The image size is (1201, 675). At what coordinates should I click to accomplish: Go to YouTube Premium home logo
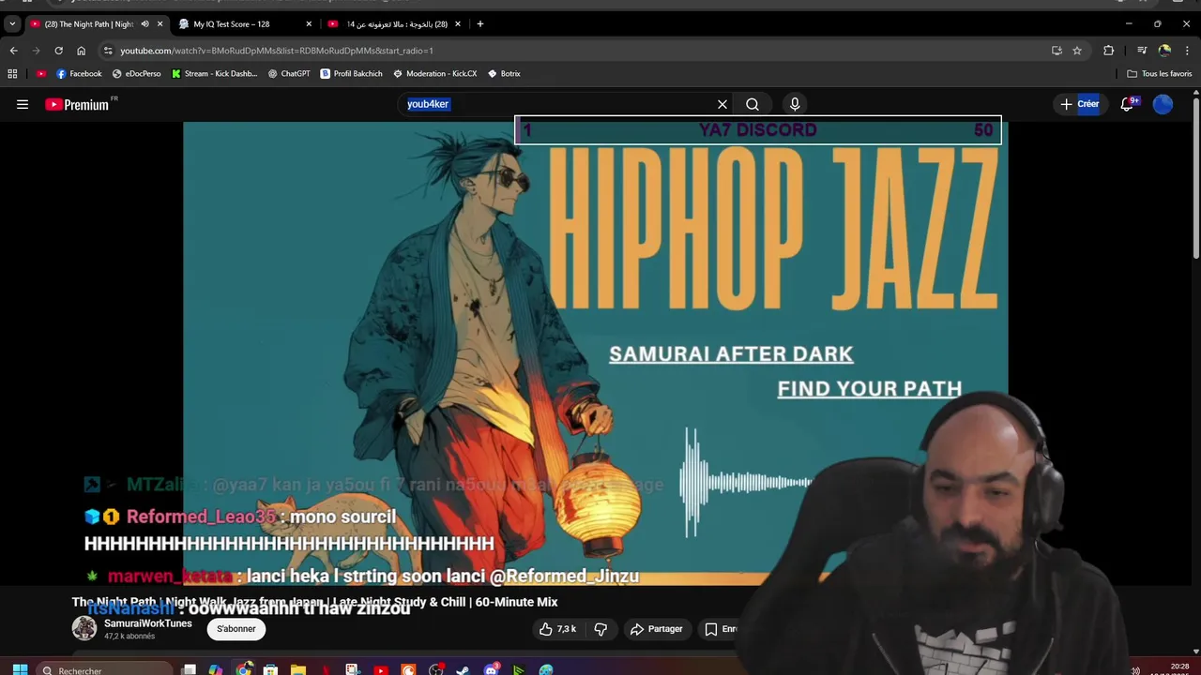[x=78, y=104]
